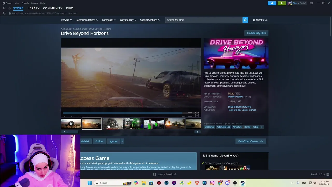Expand the Recommendations dropdown

87,20
